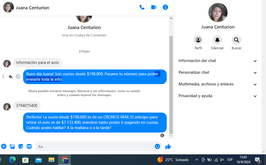Open emoji picker in message box
This screenshot has width=266, height=165.
(x=157, y=146)
